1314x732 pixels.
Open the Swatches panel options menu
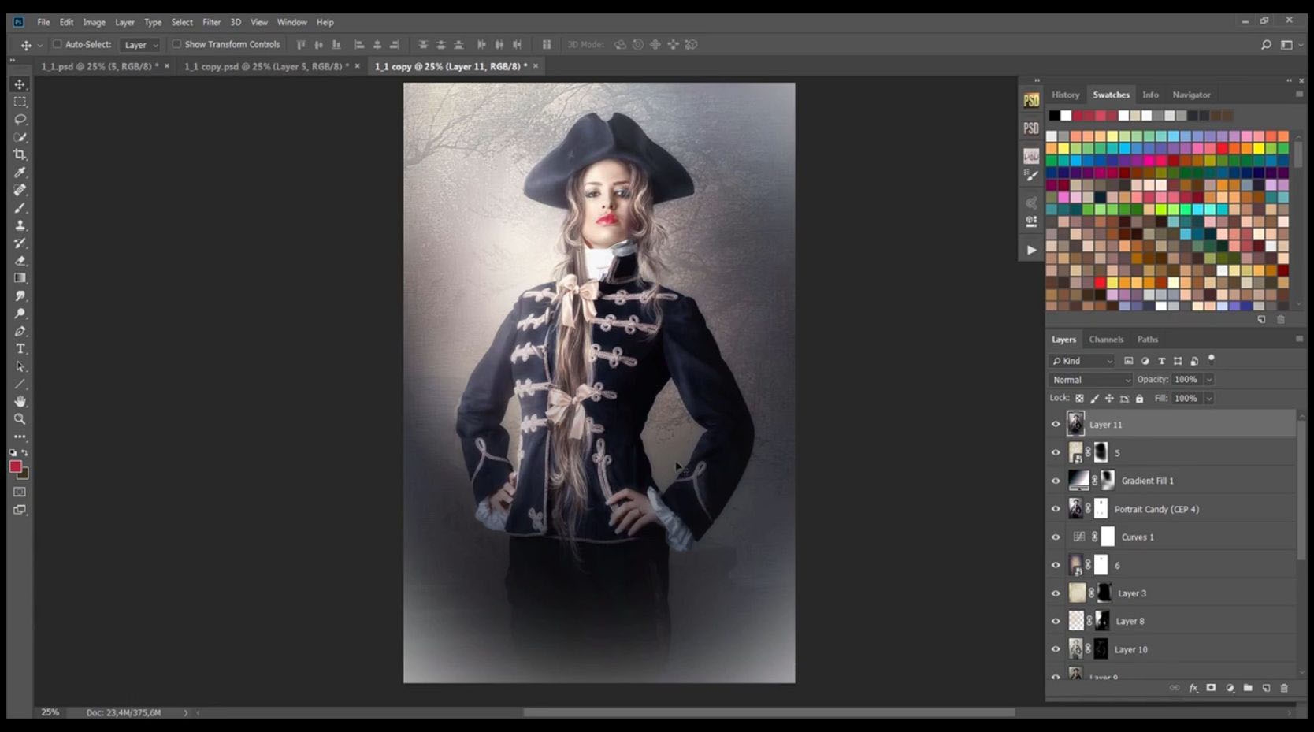click(x=1299, y=94)
